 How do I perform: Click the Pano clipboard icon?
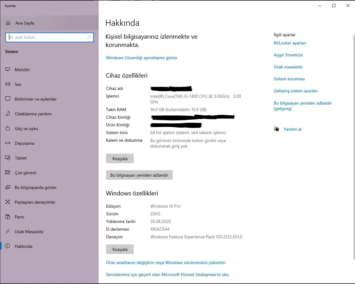tap(8, 217)
